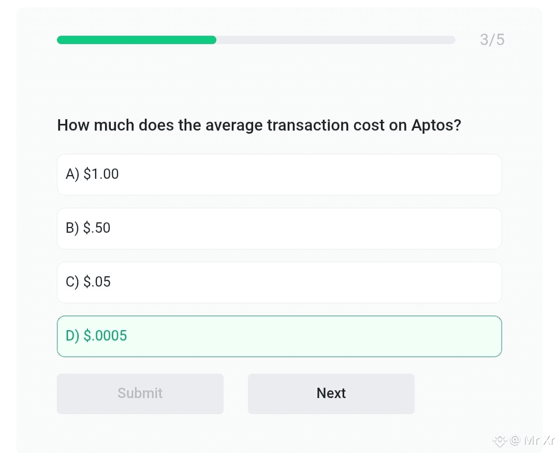This screenshot has height=453, width=559.
Task: Click the green $.0005 amount text
Action: [105, 335]
